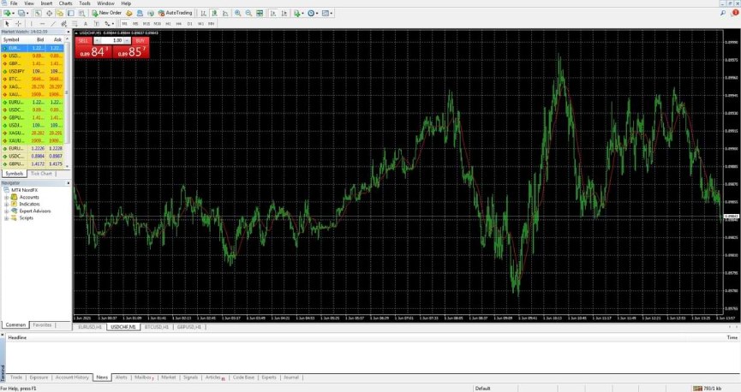
Task: Set timeframe to M1
Action: (124, 24)
